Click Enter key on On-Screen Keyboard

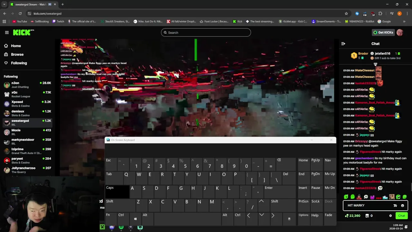(x=280, y=192)
